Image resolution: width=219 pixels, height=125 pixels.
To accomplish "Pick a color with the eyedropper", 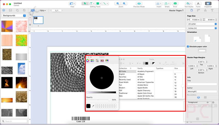I will coord(93,106).
